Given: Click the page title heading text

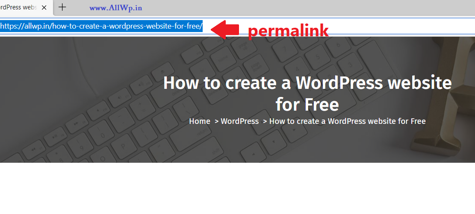Looking at the screenshot, I should coord(307,94).
